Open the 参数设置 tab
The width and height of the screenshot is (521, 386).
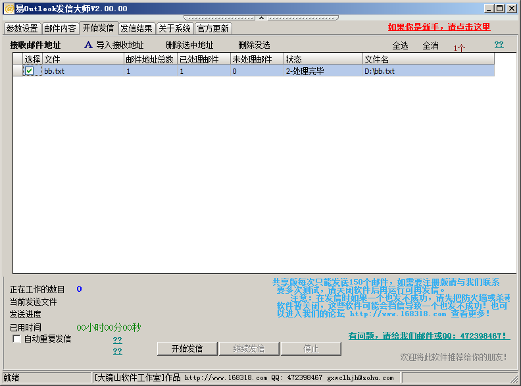coord(22,29)
